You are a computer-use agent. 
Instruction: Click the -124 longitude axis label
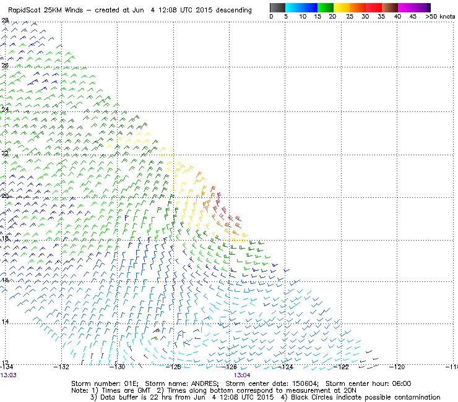coord(285,367)
